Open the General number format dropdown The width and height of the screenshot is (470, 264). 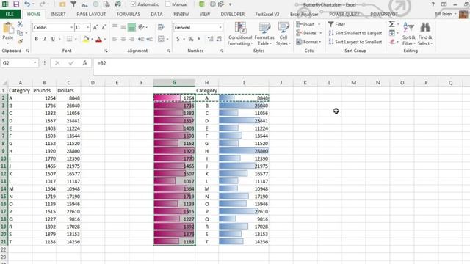coord(220,28)
